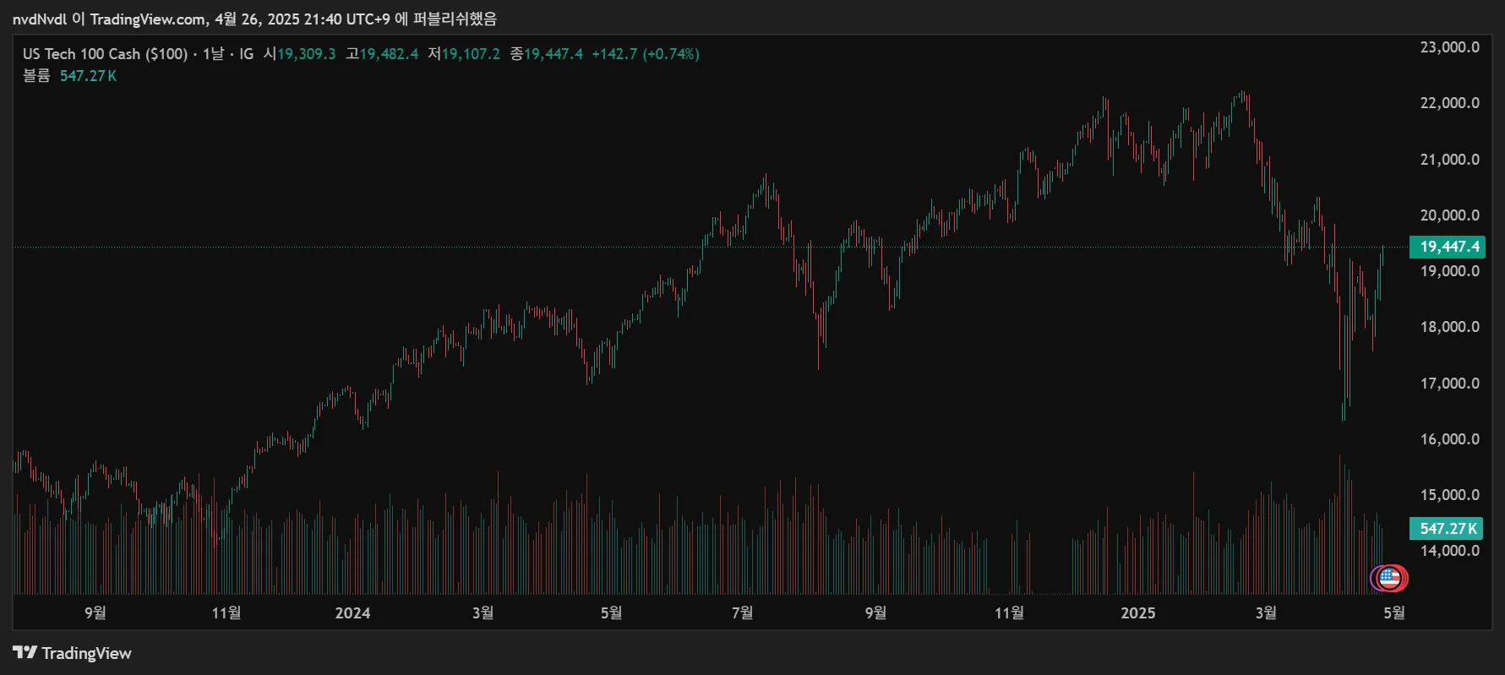Click the IG broker label in legend
Image resolution: width=1505 pixels, height=675 pixels.
246,54
